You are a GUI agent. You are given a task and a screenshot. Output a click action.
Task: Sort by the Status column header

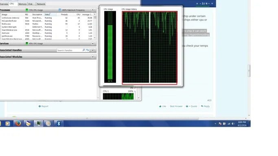click(x=50, y=15)
